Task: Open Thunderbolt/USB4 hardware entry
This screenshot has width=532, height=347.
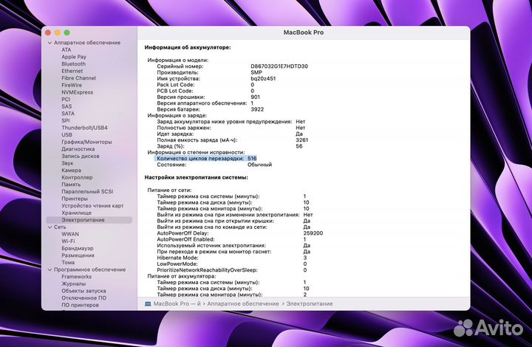Action: pyautogui.click(x=84, y=128)
